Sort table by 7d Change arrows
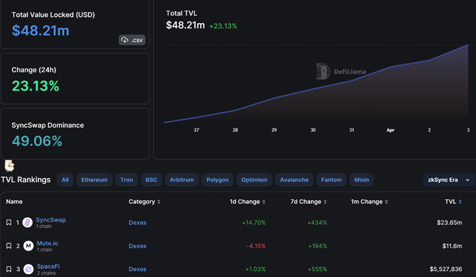 pyautogui.click(x=325, y=202)
